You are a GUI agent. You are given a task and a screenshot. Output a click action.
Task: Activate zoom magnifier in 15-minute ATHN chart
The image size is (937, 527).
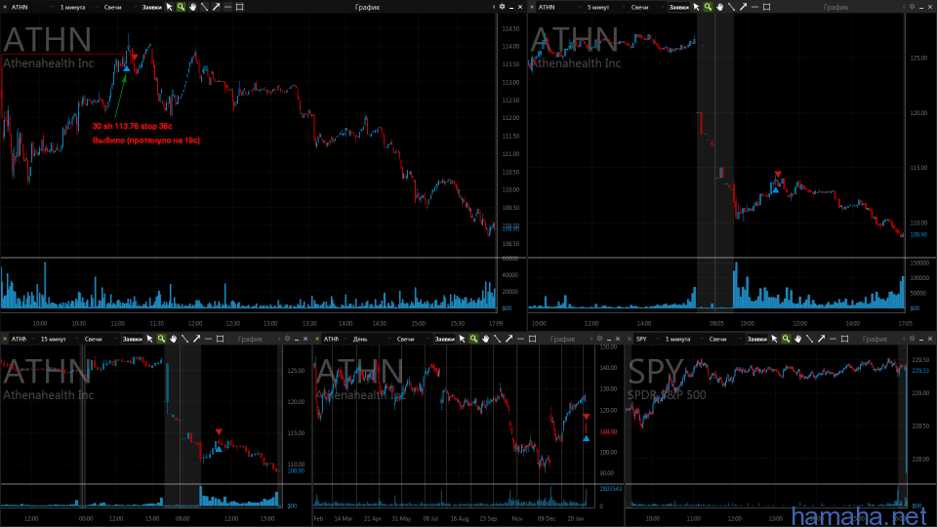(161, 339)
